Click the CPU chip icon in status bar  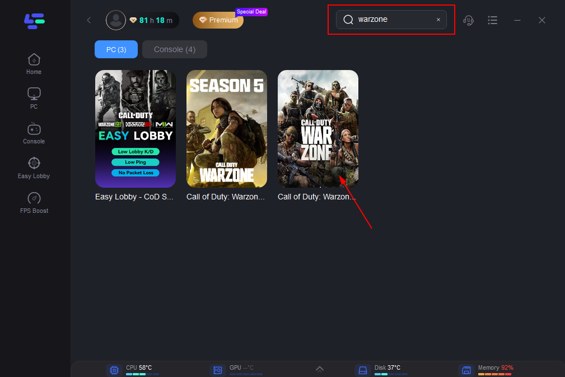[114, 370]
